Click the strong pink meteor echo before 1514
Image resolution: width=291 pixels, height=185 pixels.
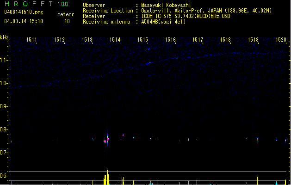(107, 140)
